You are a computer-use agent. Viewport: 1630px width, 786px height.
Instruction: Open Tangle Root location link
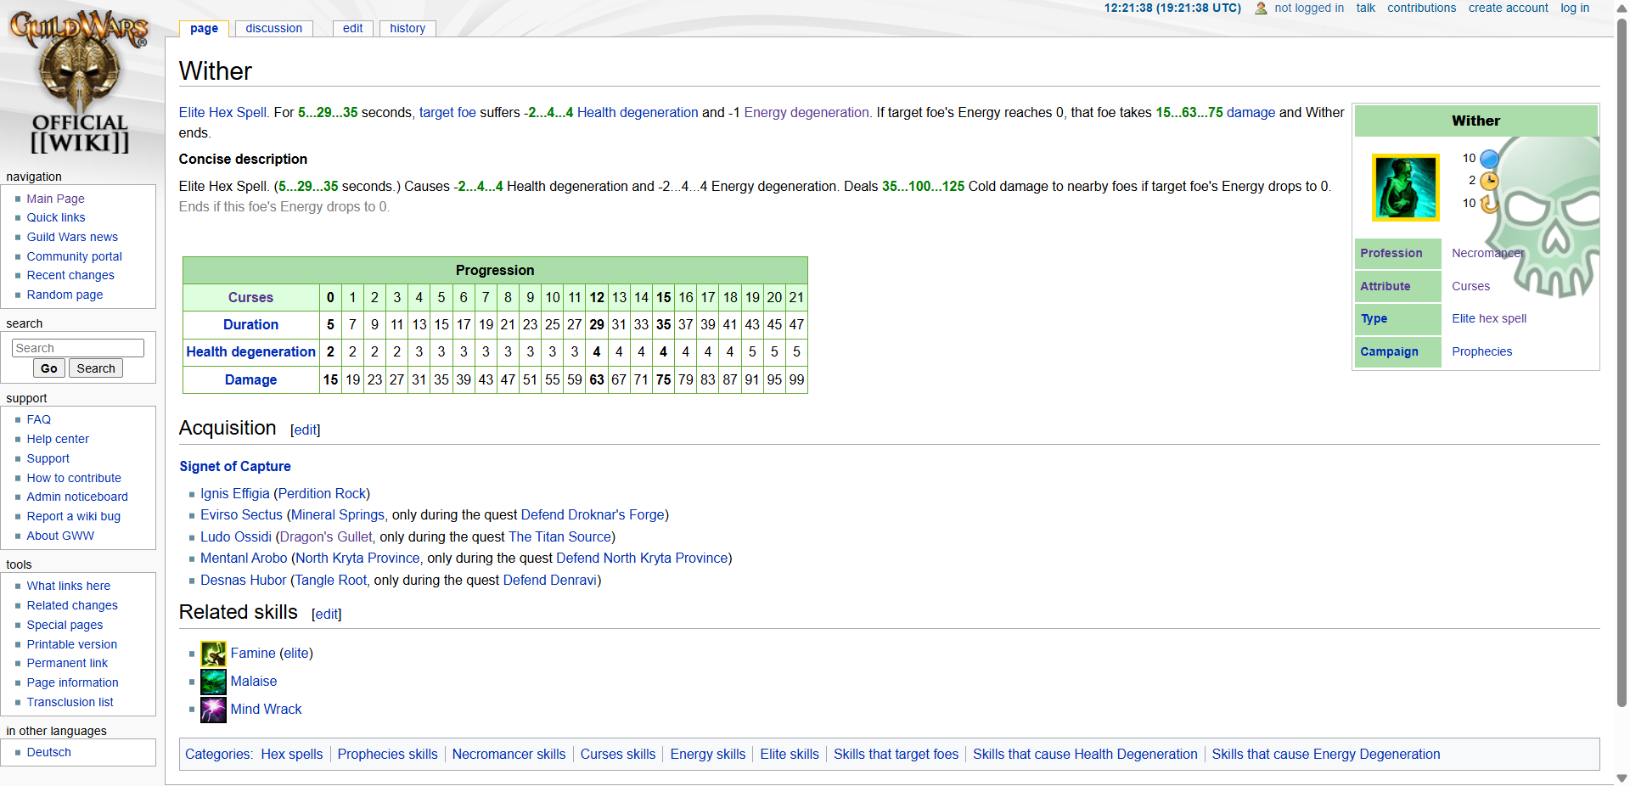331,581
